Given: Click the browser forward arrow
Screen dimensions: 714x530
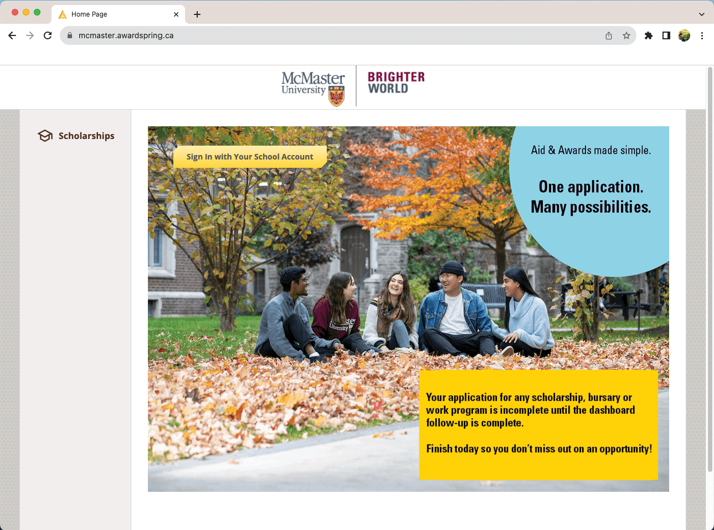Looking at the screenshot, I should click(x=30, y=35).
